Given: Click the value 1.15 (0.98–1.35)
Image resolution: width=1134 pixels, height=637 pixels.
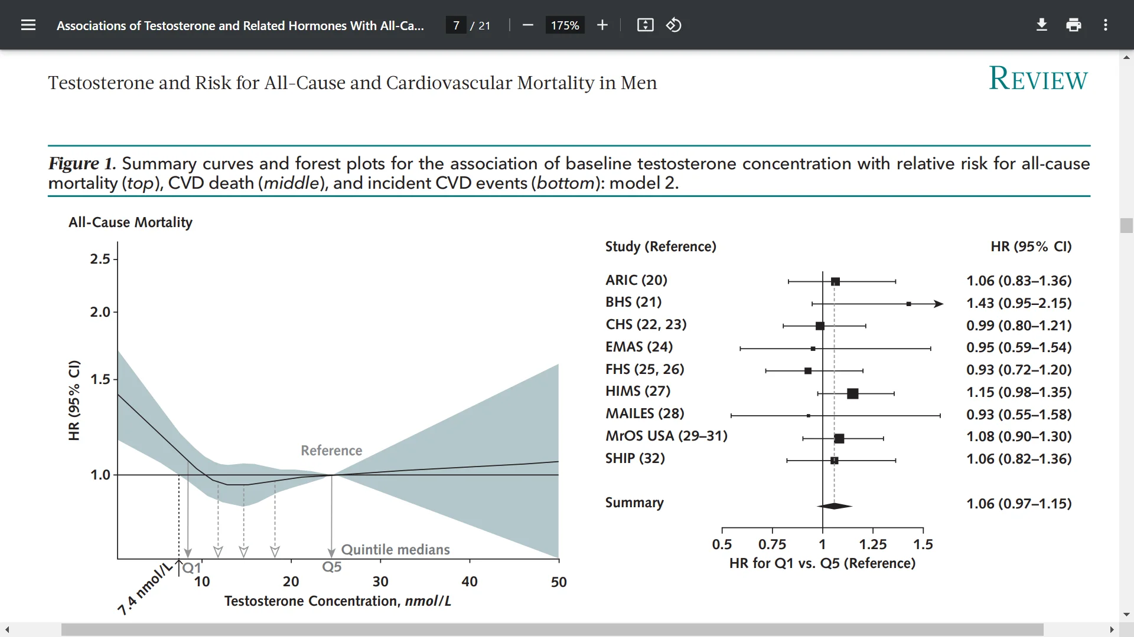Looking at the screenshot, I should [x=1019, y=392].
